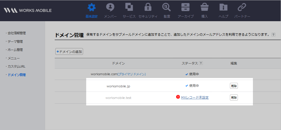Click the ドメインの追加 button
281x130 pixels.
(x=69, y=52)
